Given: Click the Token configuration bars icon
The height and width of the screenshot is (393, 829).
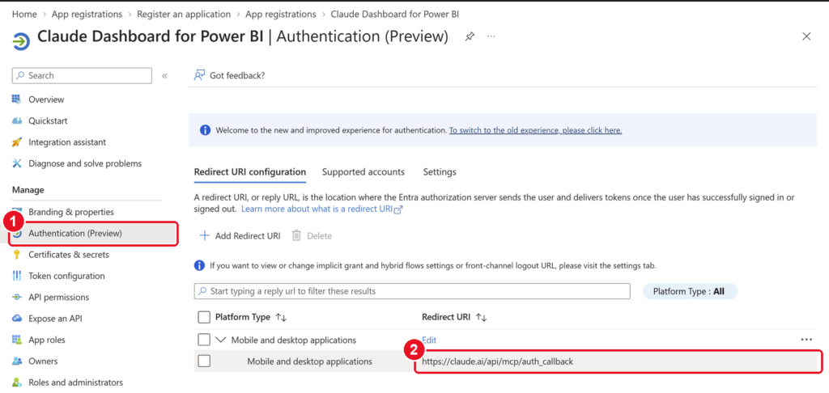Looking at the screenshot, I should point(17,276).
